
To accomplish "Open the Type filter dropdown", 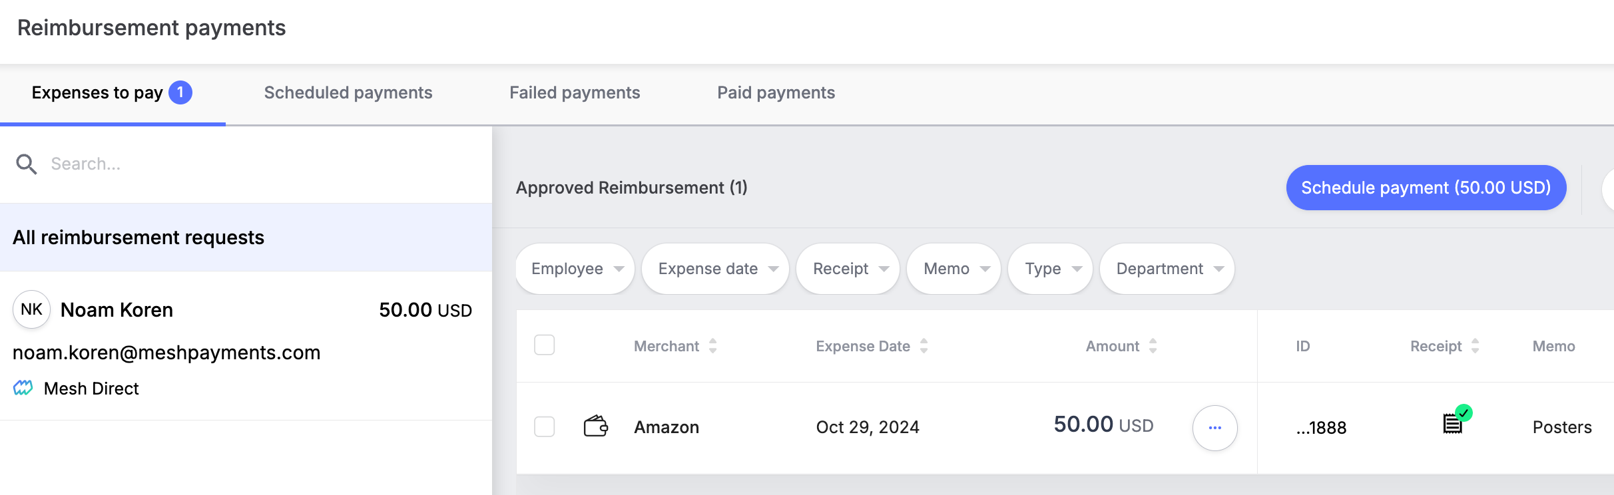I will tap(1051, 269).
